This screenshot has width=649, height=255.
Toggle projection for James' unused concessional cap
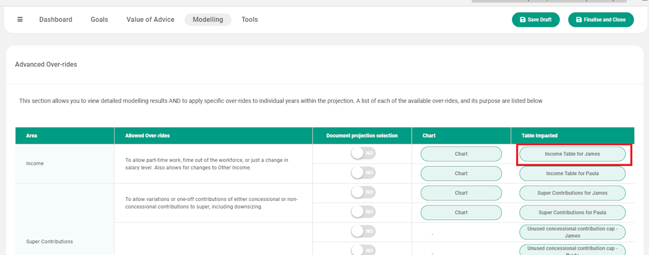pyautogui.click(x=363, y=232)
